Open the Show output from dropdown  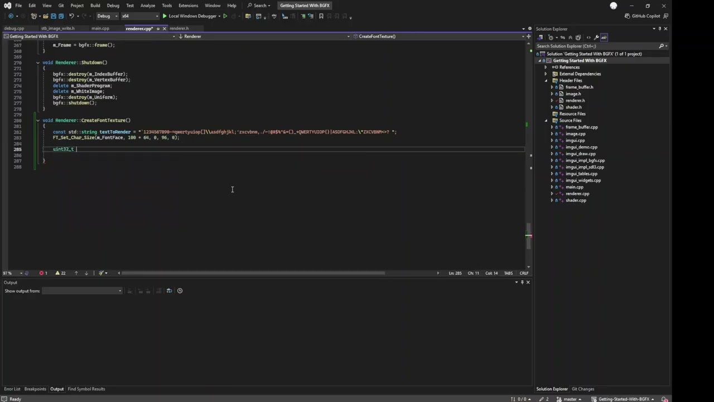[x=81, y=290]
